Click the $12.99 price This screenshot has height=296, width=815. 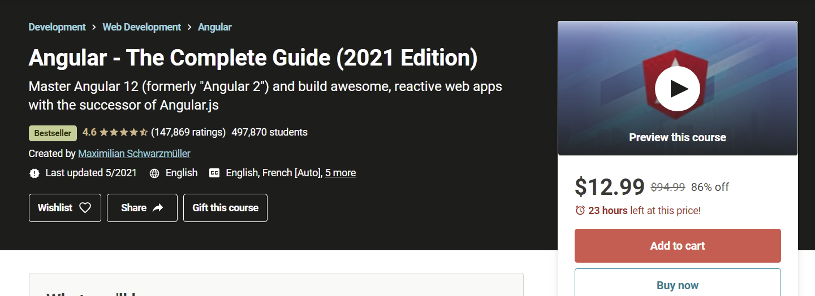pyautogui.click(x=610, y=187)
